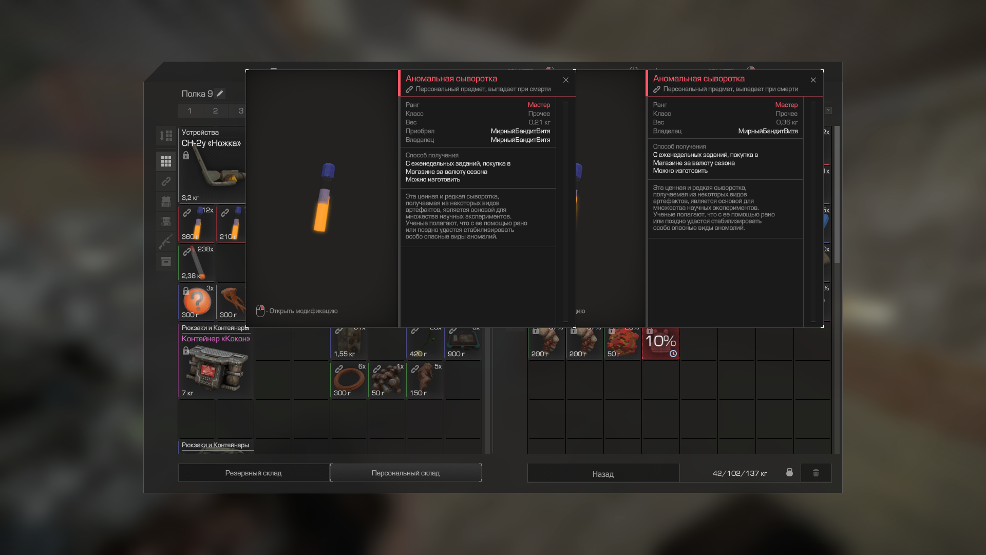Click the trash bin icon
986x555 pixels.
click(x=816, y=473)
